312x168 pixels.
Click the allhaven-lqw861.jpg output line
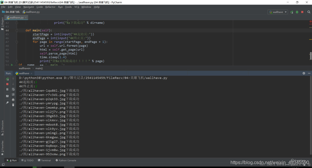(49, 91)
